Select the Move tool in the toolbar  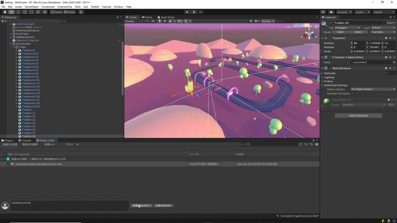point(11,12)
